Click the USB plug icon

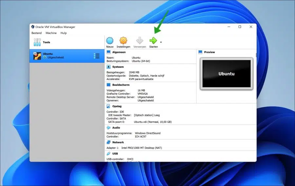pyautogui.click(x=108, y=154)
